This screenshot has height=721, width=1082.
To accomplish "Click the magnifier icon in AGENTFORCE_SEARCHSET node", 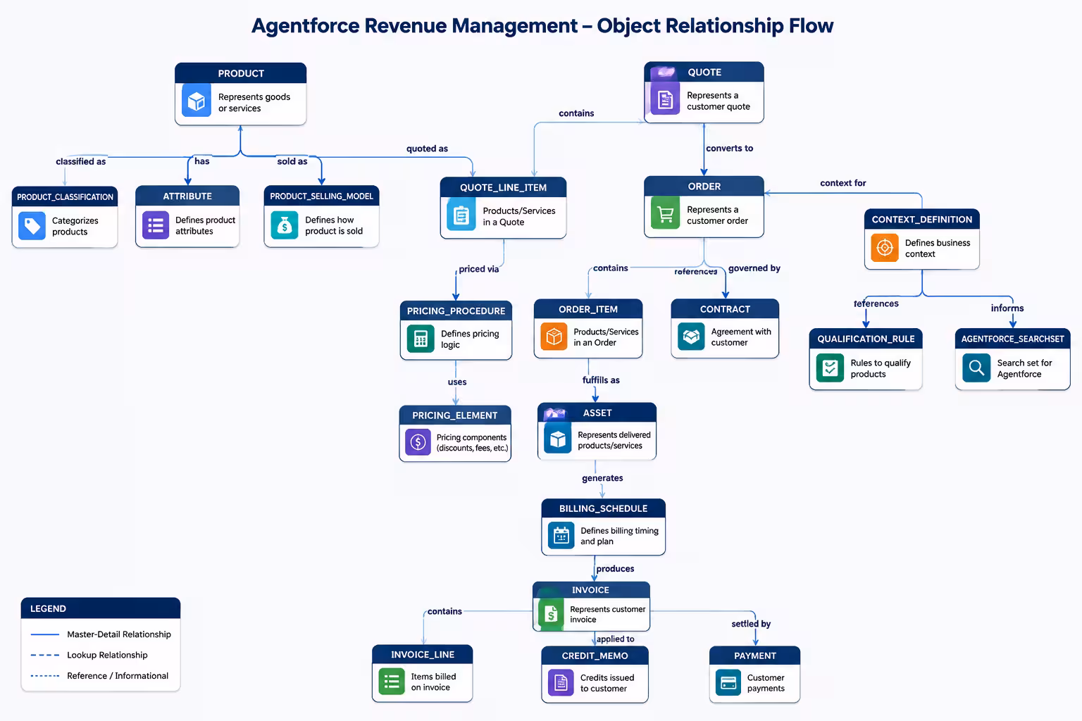I will [x=976, y=368].
